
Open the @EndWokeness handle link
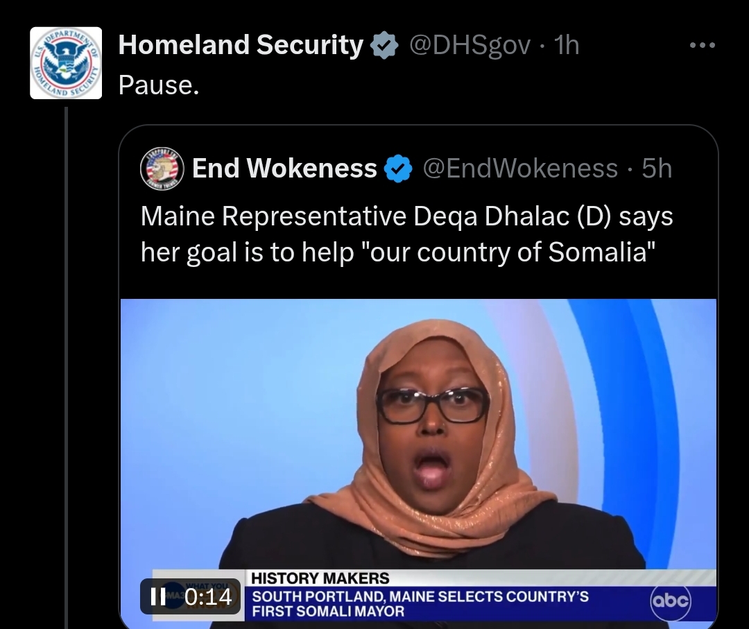click(520, 168)
